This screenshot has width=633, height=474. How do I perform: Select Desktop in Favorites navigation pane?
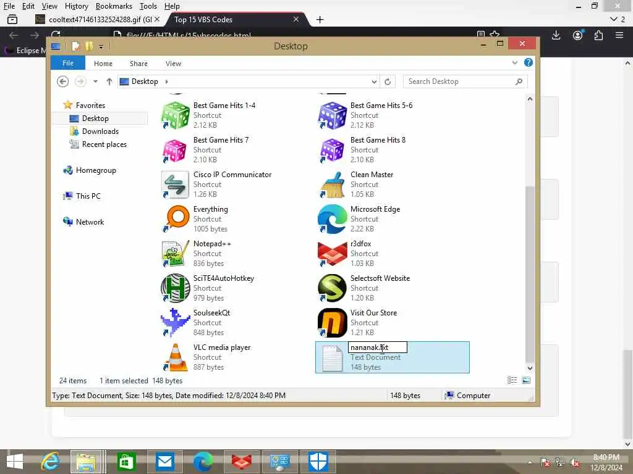95,118
